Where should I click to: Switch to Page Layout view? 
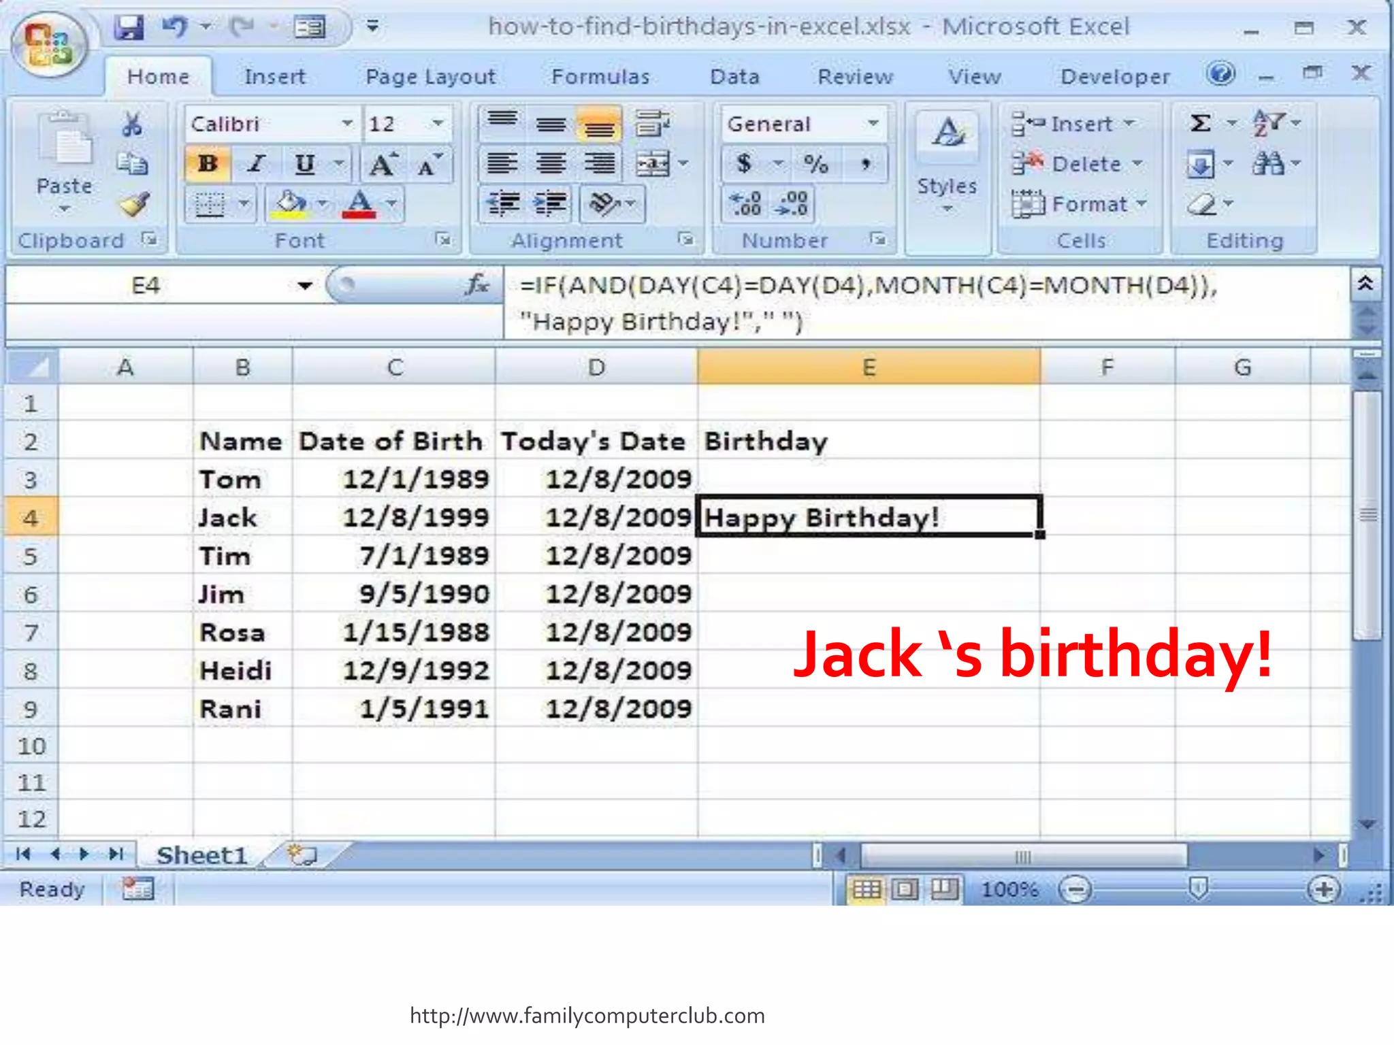click(x=905, y=889)
